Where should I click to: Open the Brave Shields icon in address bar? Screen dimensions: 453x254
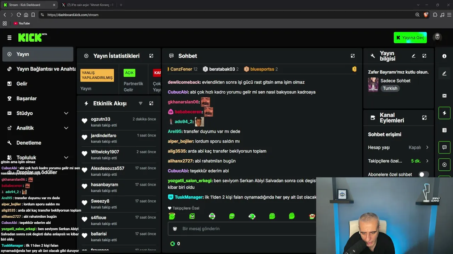[x=426, y=15]
